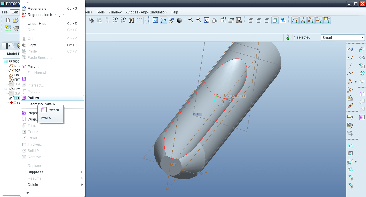Open the selection box dropdown arrow
The image size is (366, 197).
tap(145, 20)
